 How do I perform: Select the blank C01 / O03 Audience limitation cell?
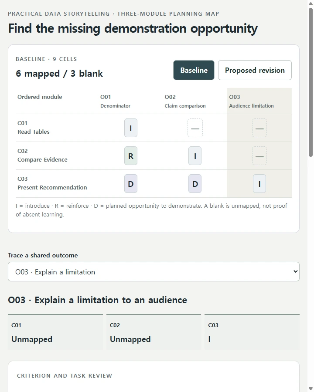coord(259,128)
